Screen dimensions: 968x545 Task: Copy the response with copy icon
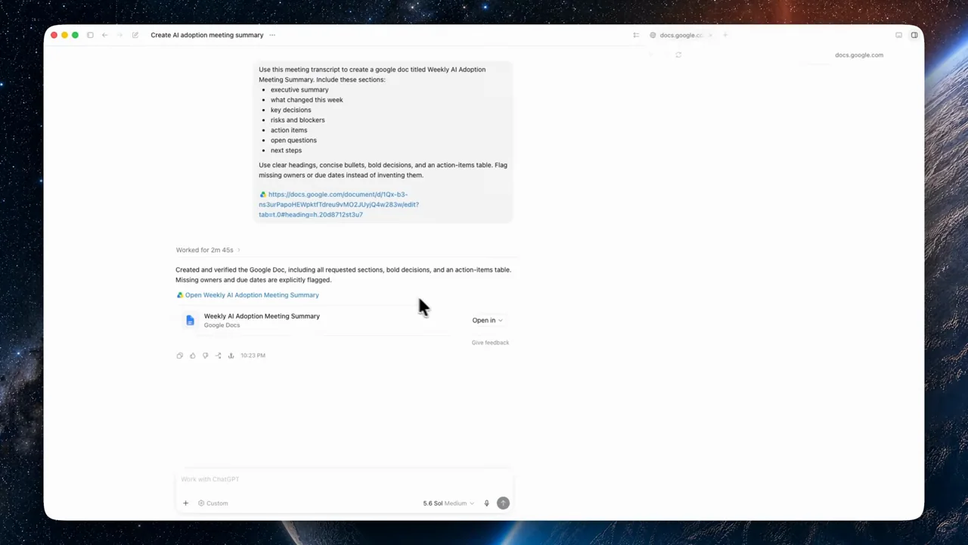[x=180, y=355]
